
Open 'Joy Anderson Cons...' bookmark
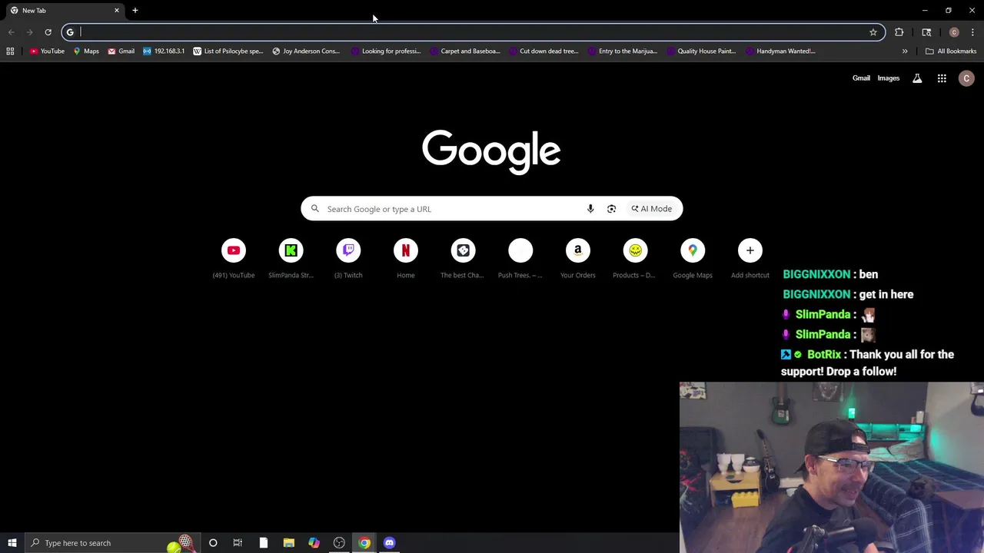306,51
